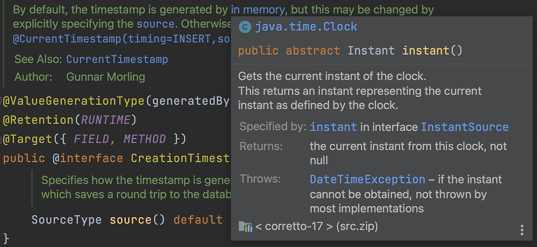Click the class icon beside java.time.Clock
The height and width of the screenshot is (247, 537).
click(x=245, y=27)
